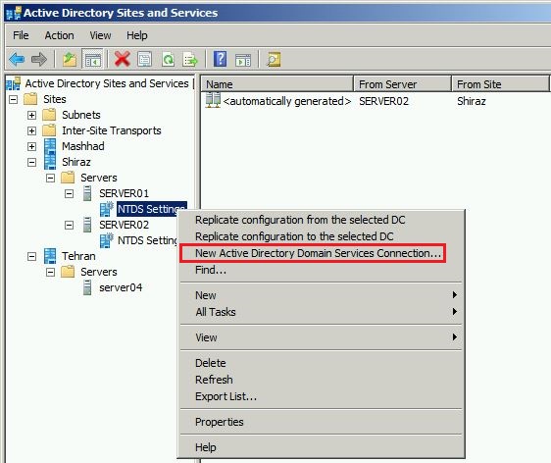This screenshot has height=463, width=551.
Task: Select server04 in the tree
Action: (121, 287)
